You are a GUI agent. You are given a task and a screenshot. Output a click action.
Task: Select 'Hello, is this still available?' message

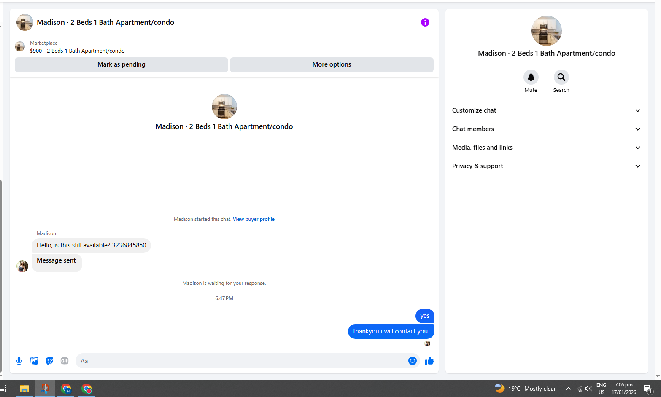91,245
